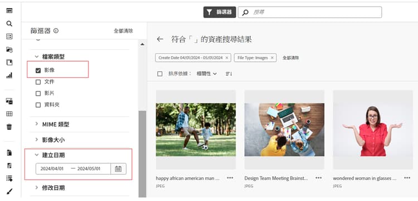This screenshot has width=418, height=201.
Task: Click the 'happy african american man ...' filename
Action: pyautogui.click(x=188, y=178)
